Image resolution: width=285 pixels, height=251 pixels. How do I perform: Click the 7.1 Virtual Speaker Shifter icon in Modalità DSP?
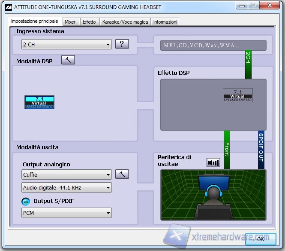point(39,102)
